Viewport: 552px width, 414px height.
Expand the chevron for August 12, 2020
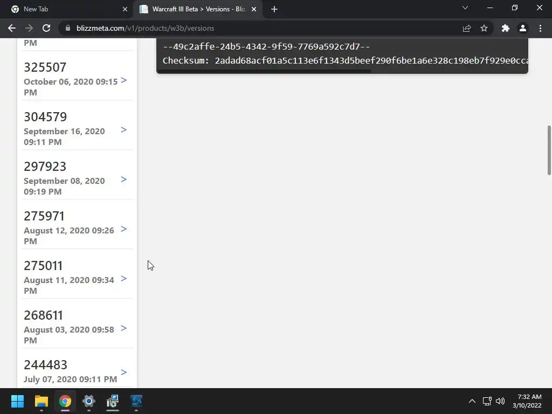coord(123,229)
